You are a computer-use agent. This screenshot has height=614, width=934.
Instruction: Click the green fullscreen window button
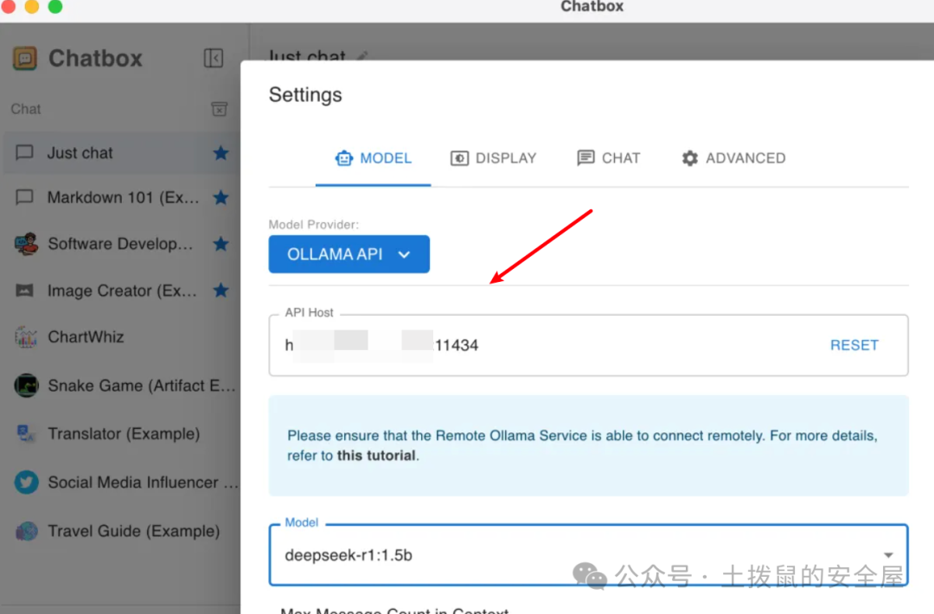pos(54,6)
